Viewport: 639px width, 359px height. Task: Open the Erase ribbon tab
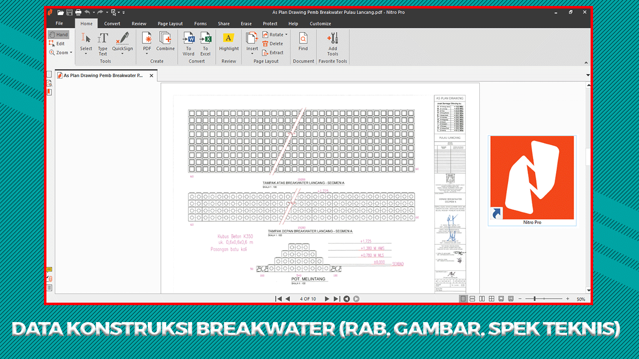[246, 23]
